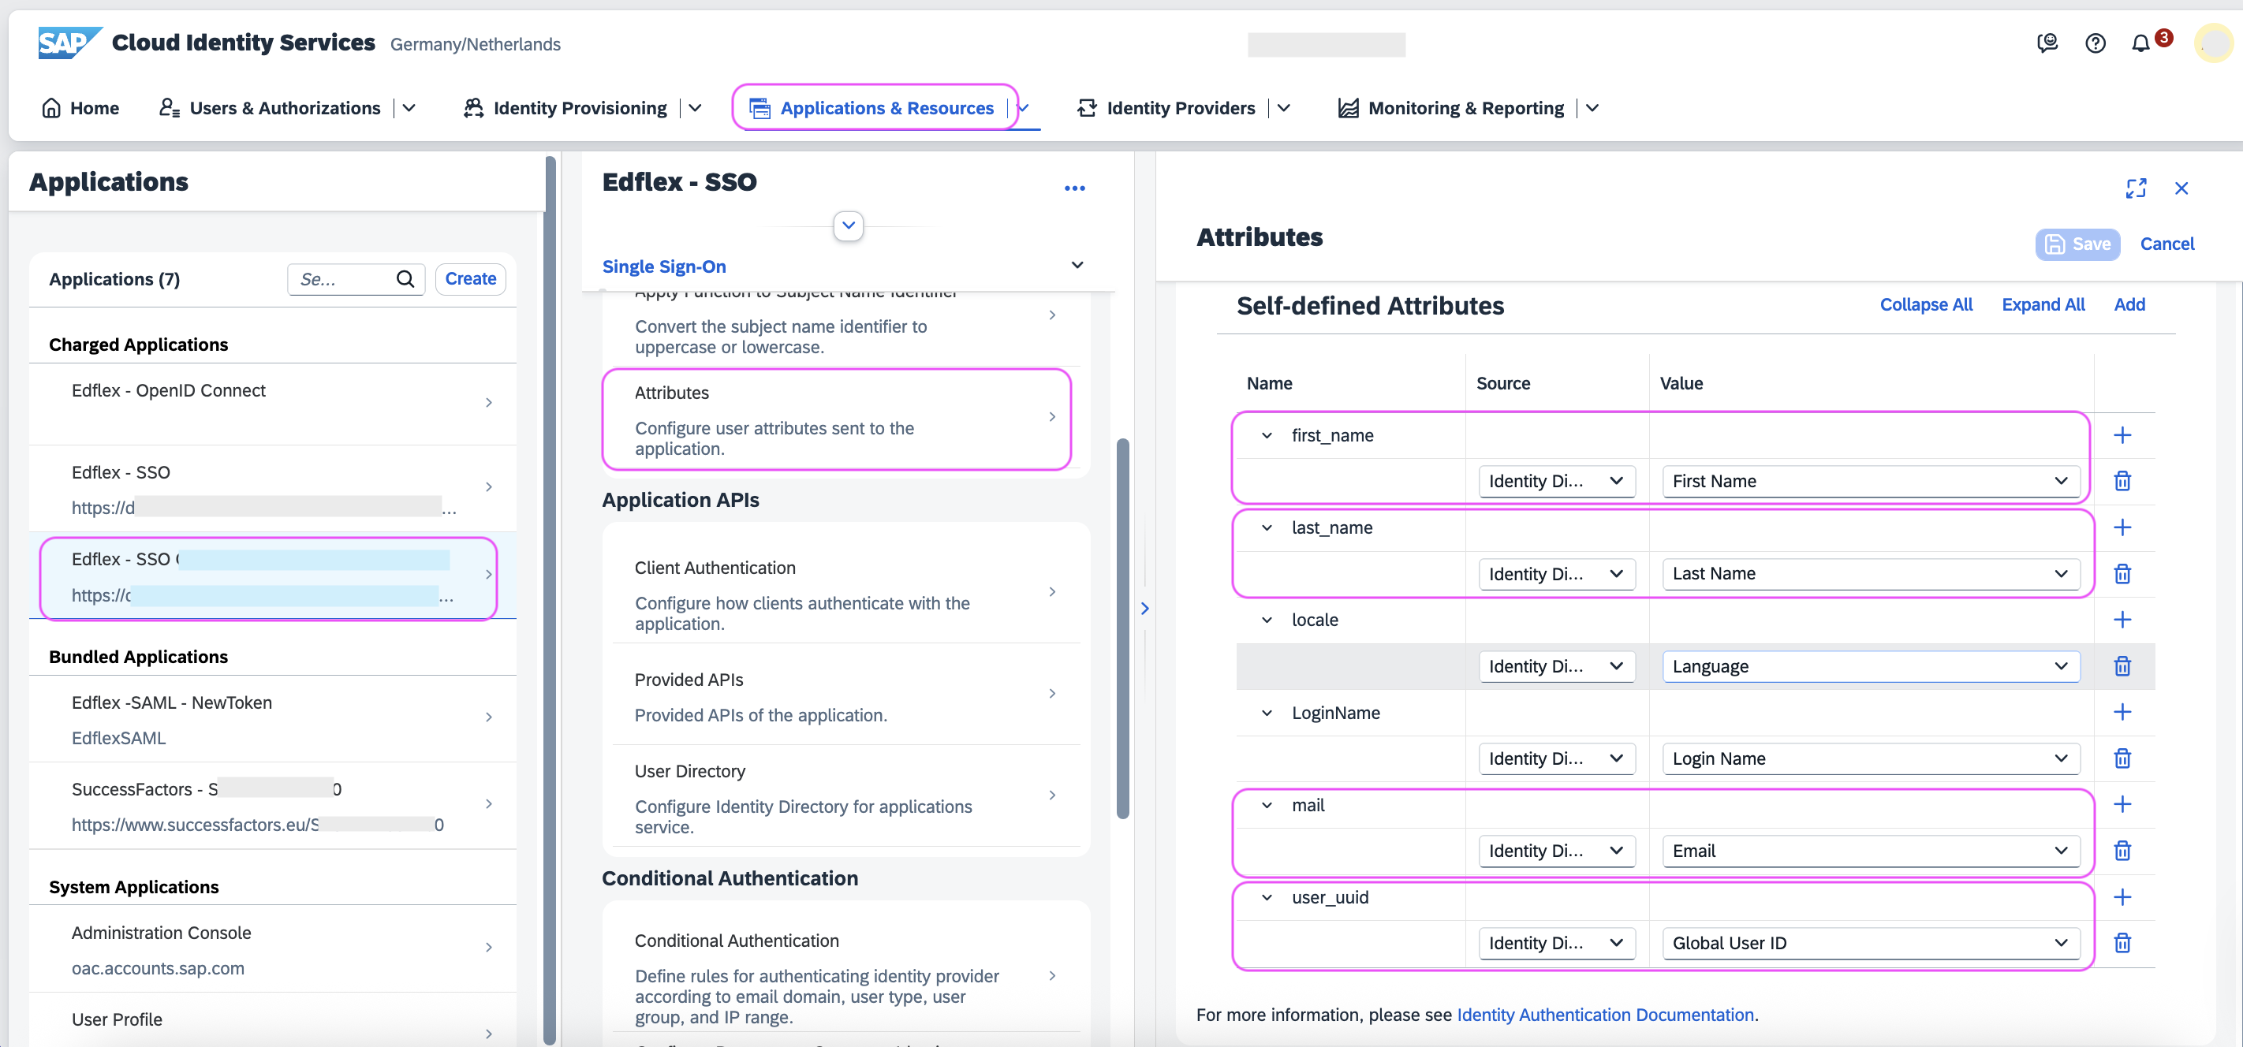Collapse the user_uuid attribute row

[x=1267, y=897]
